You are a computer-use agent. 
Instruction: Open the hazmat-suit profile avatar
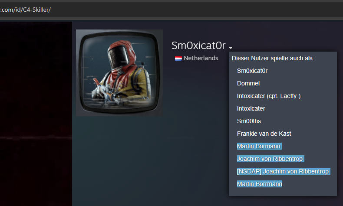pos(119,73)
